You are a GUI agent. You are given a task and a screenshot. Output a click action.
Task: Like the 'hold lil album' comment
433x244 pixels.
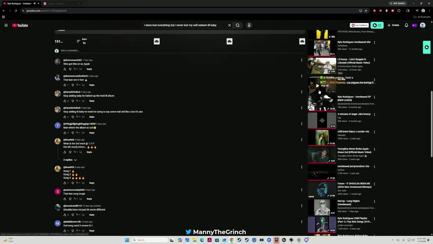coord(65,101)
